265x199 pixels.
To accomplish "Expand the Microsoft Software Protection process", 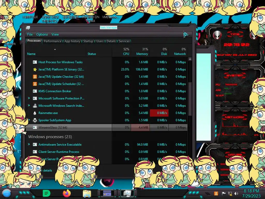I will point(29,98).
